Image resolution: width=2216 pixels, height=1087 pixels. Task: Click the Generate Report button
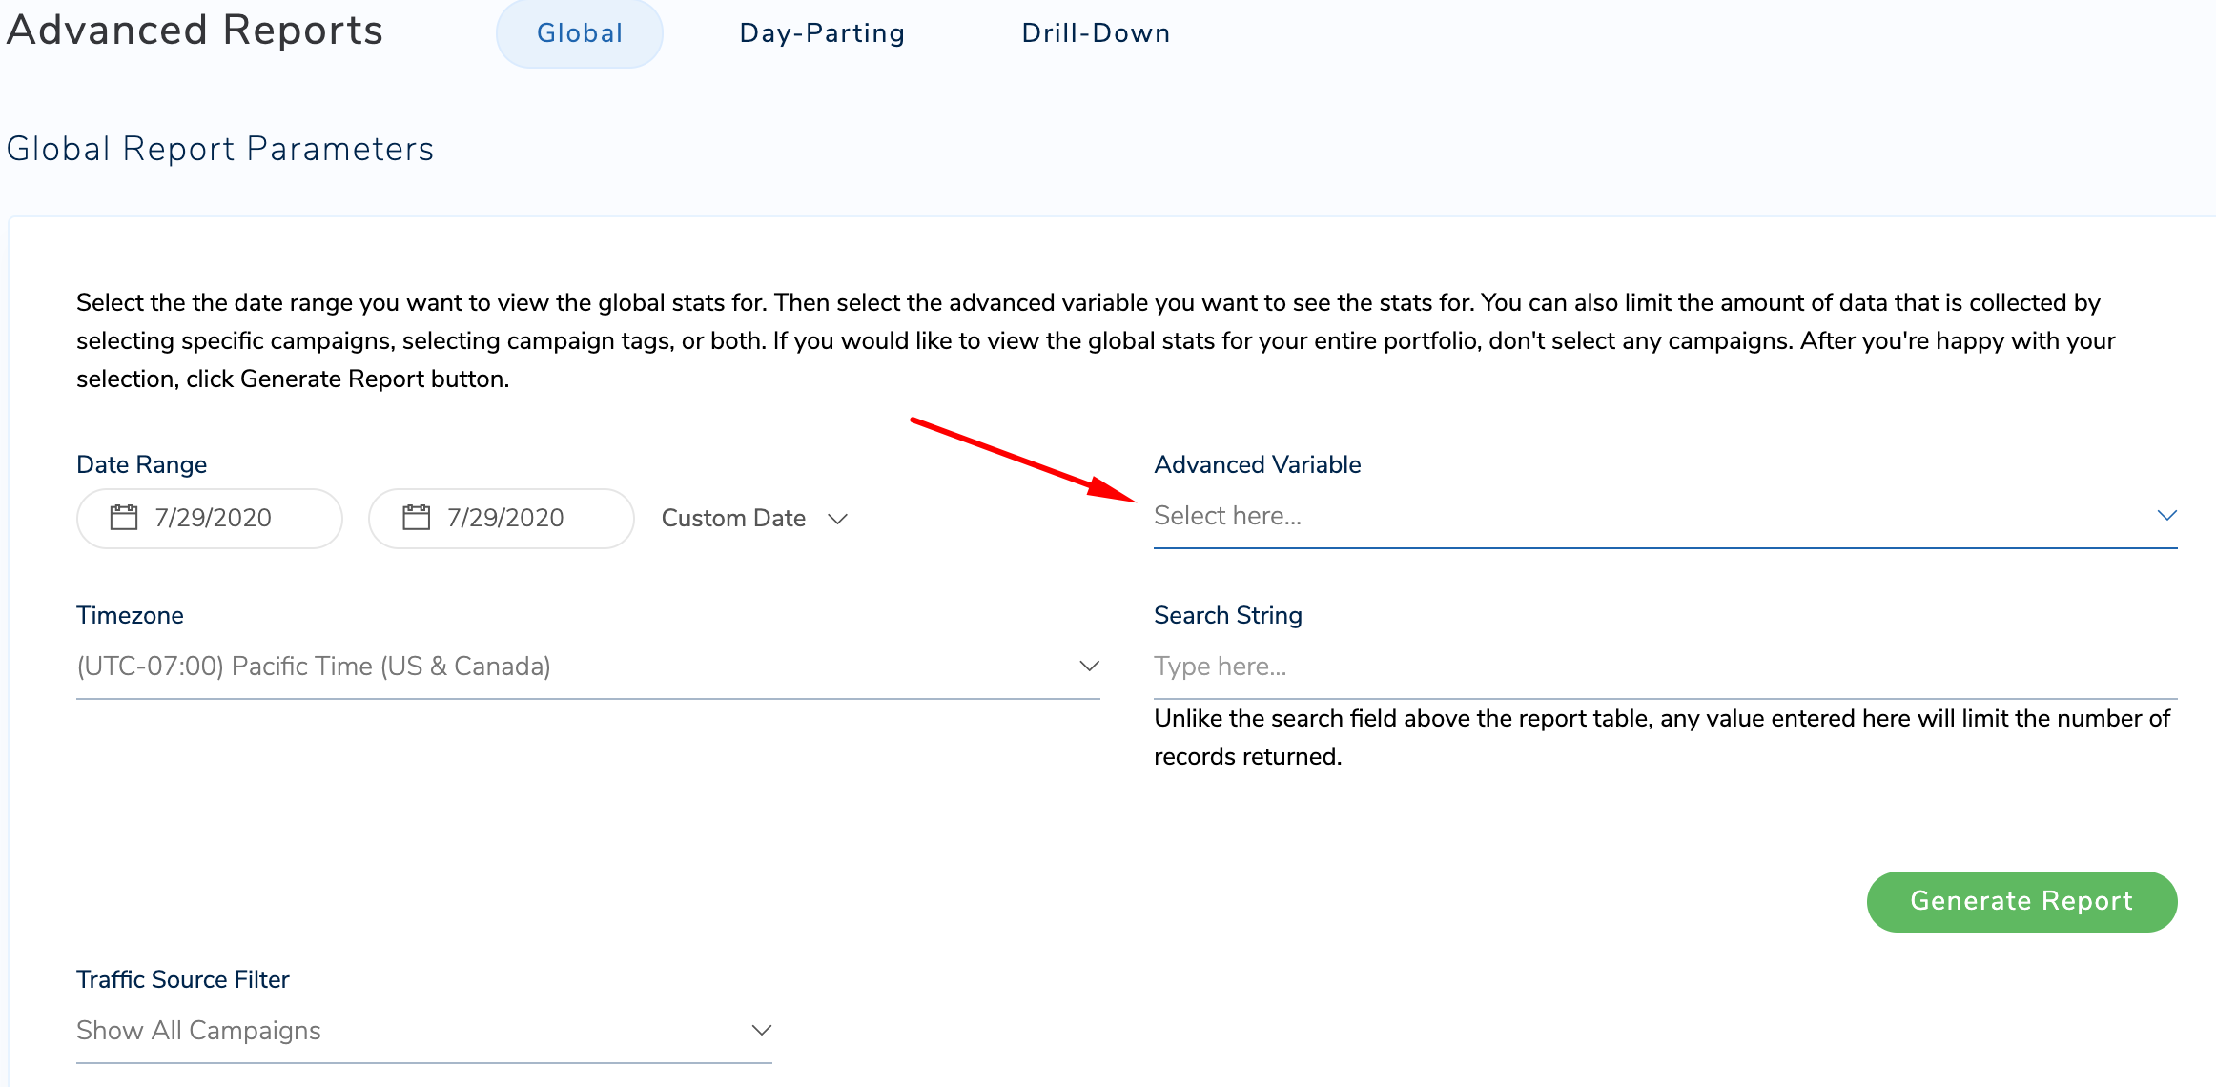click(x=2021, y=902)
